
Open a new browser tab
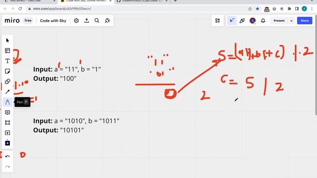coord(175,1)
